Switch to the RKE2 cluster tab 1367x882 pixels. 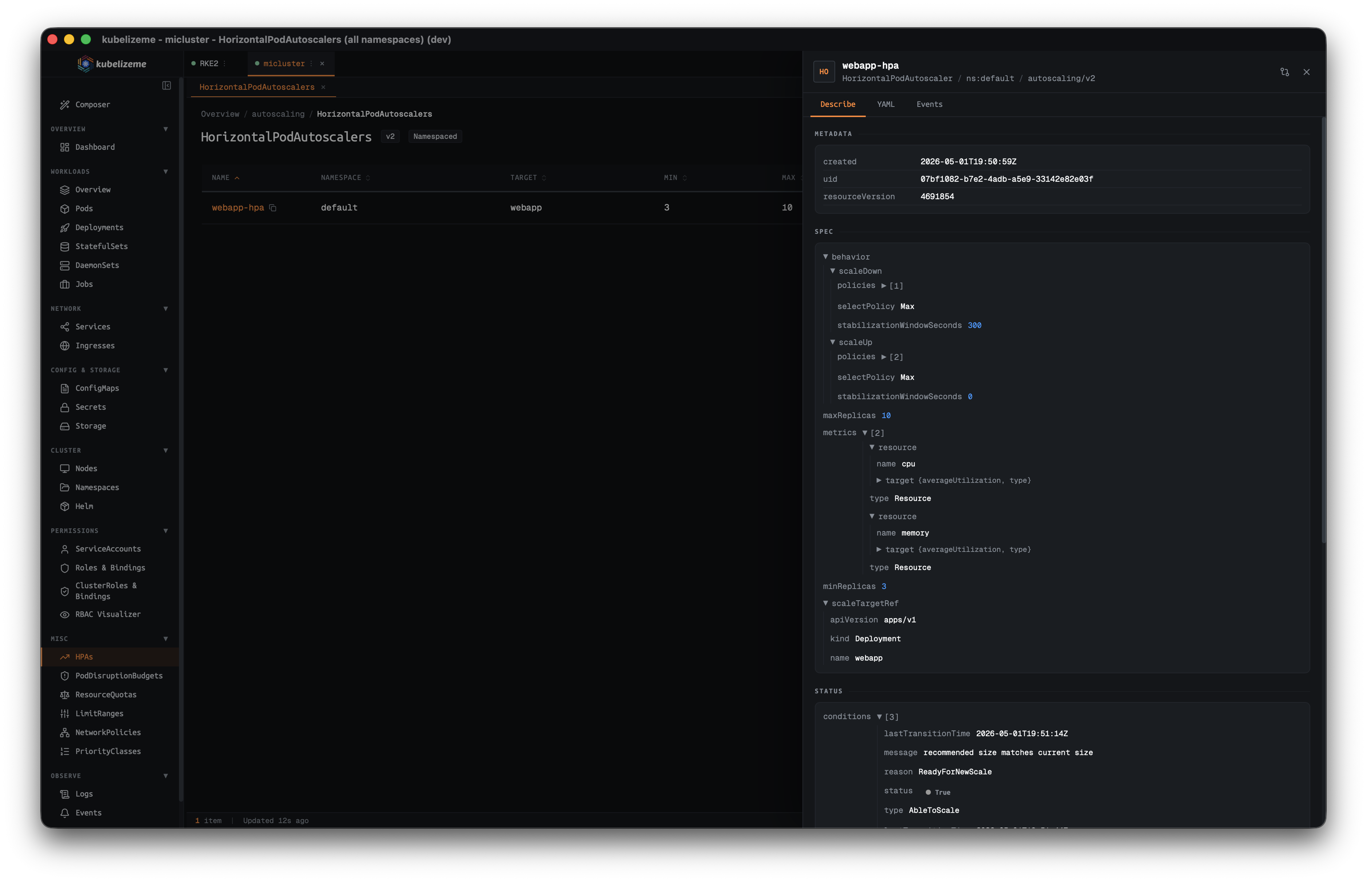(x=209, y=64)
